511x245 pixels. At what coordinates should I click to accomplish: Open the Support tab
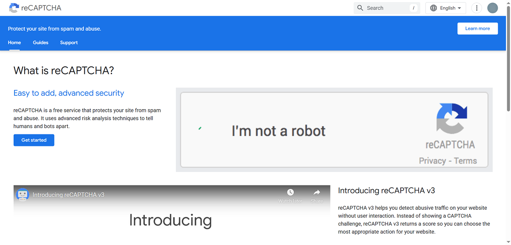point(69,43)
